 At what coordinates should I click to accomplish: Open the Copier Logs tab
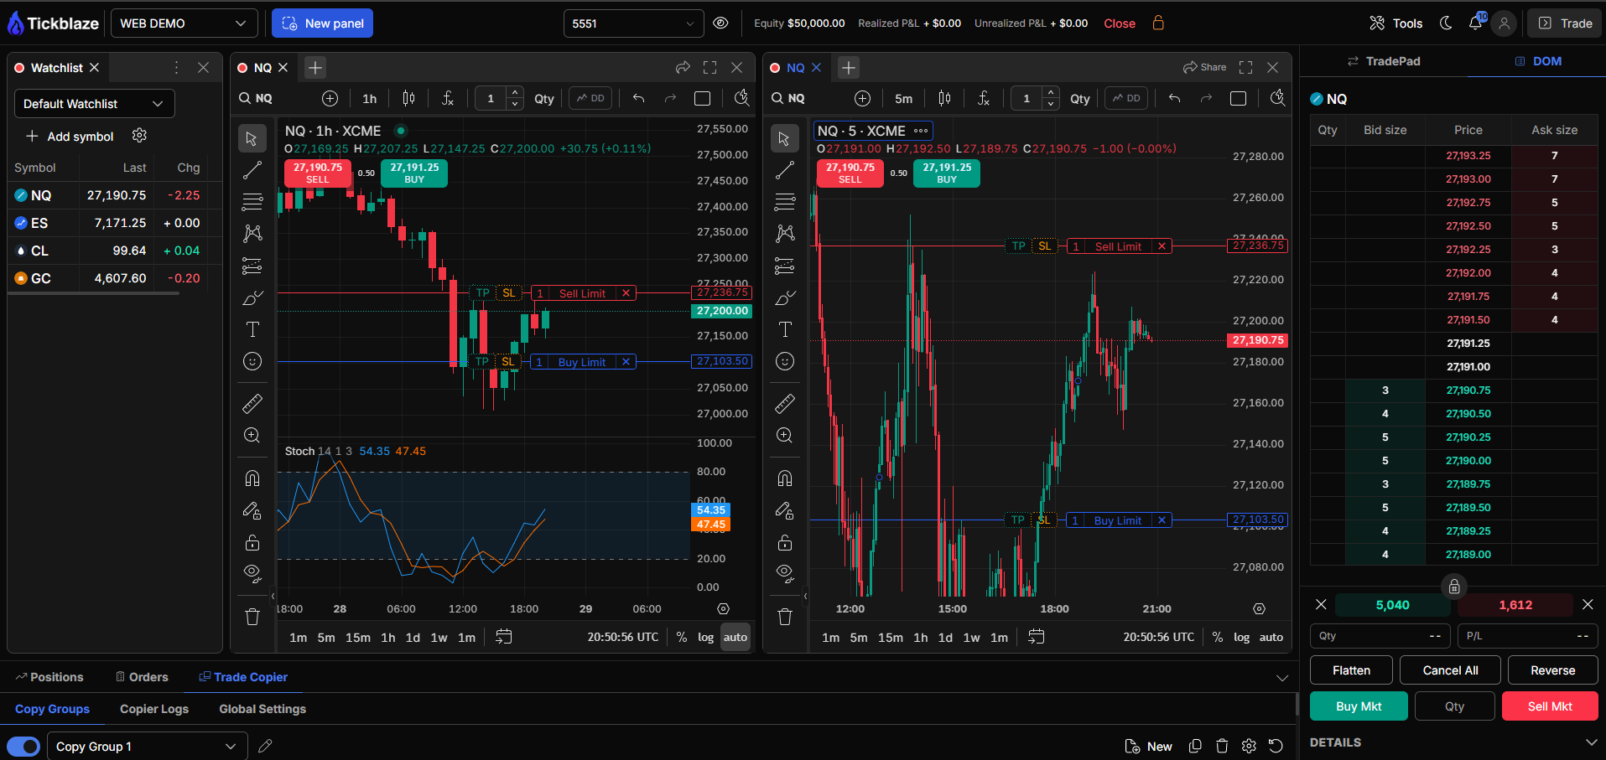pyautogui.click(x=154, y=709)
